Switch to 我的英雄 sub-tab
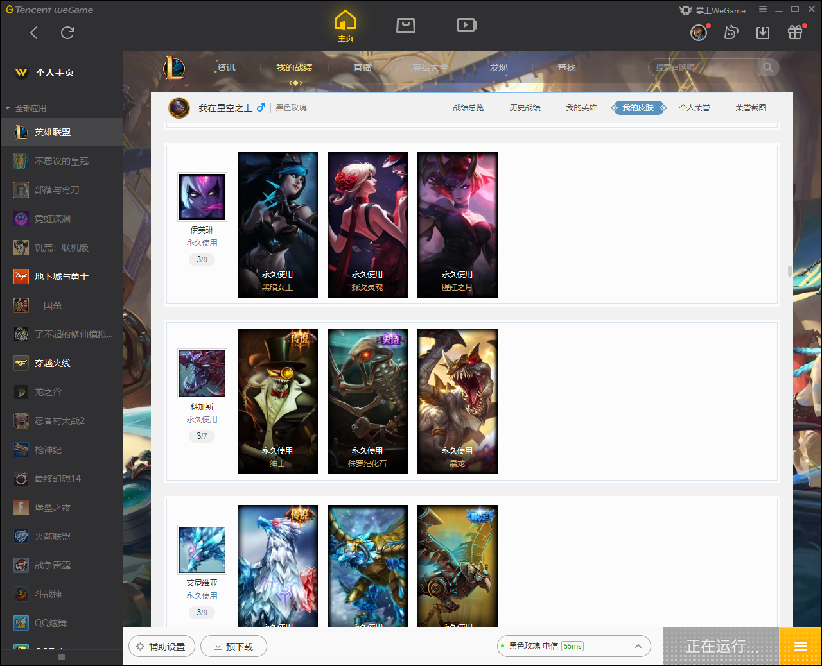The image size is (822, 666). click(582, 108)
